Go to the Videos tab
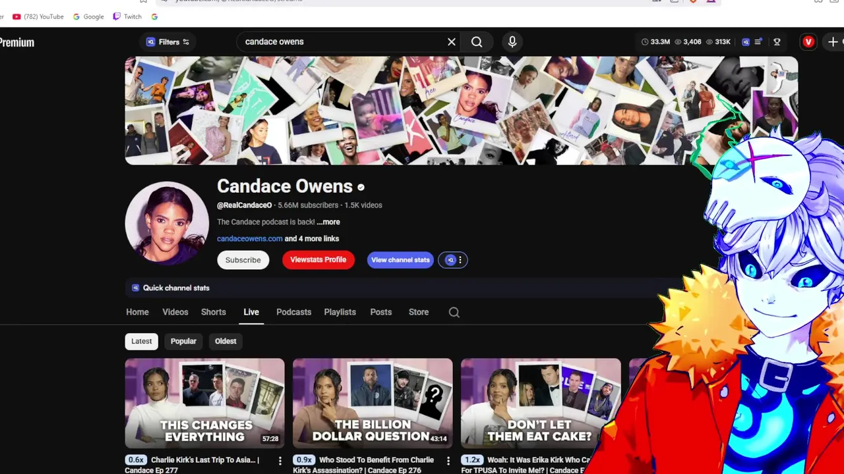 click(175, 312)
